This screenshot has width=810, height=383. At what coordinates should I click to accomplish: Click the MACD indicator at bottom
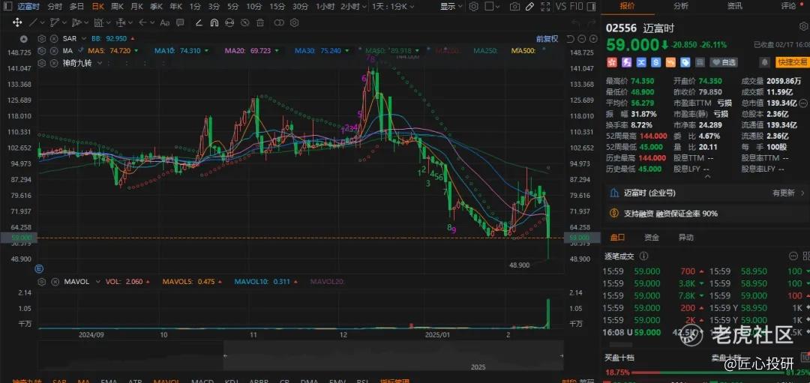[x=202, y=381]
